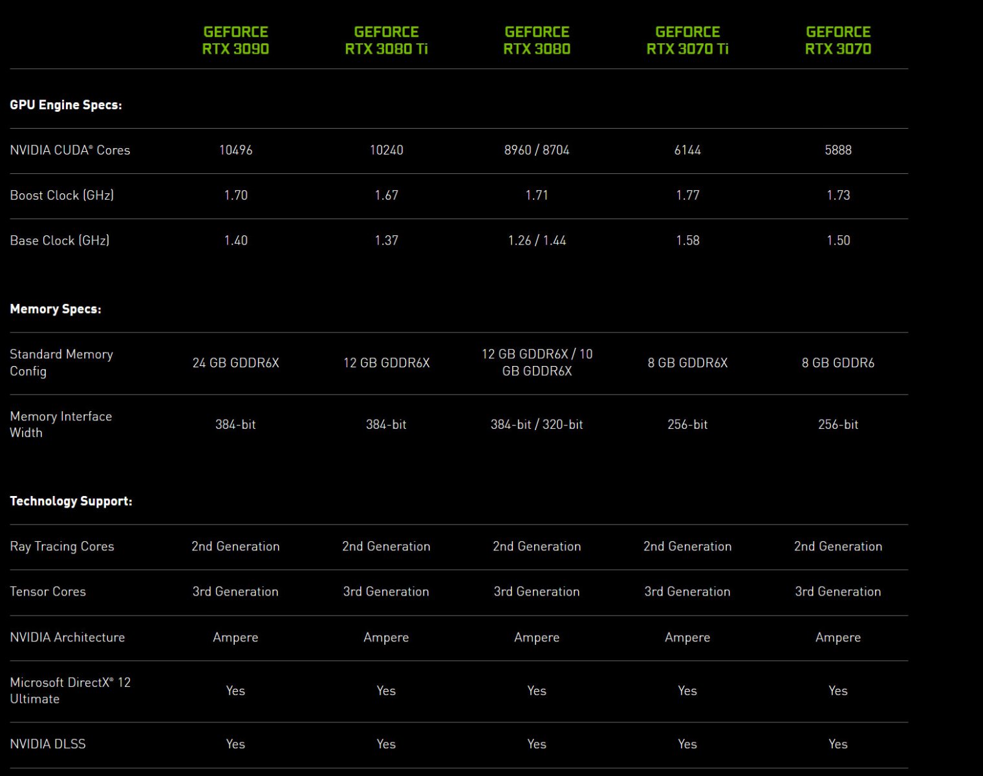
Task: Click the "Tensor Cores" row label
Action: (x=48, y=592)
